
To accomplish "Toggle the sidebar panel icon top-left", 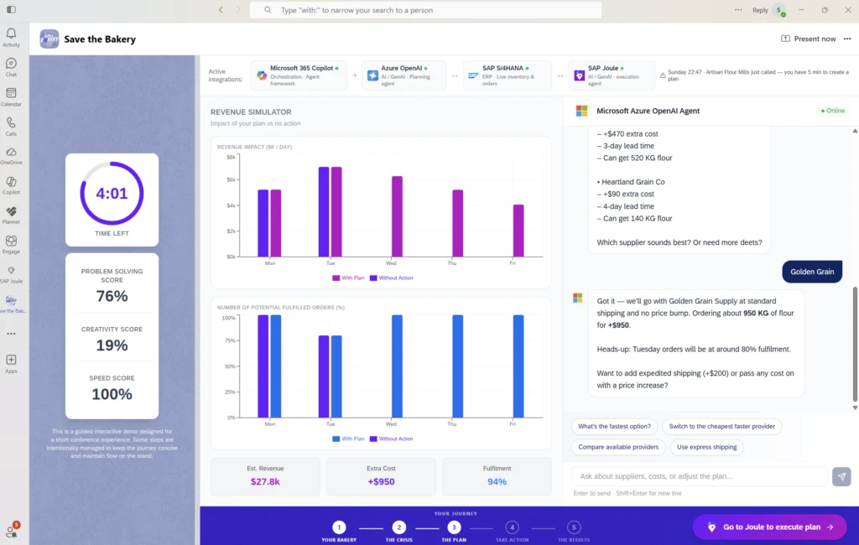I will click(11, 10).
